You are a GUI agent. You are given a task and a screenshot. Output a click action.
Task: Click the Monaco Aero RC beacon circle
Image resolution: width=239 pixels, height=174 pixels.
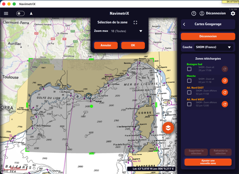tap(111, 79)
